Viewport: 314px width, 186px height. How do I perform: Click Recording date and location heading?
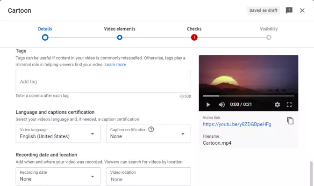(x=46, y=155)
